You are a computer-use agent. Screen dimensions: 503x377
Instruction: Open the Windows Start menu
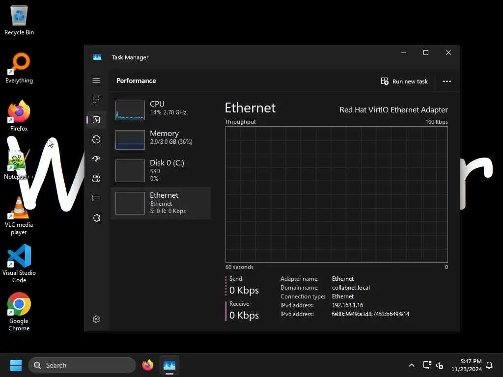pyautogui.click(x=16, y=365)
